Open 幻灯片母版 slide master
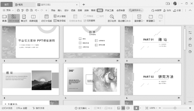This screenshot has width=194, height=111. (47, 18)
